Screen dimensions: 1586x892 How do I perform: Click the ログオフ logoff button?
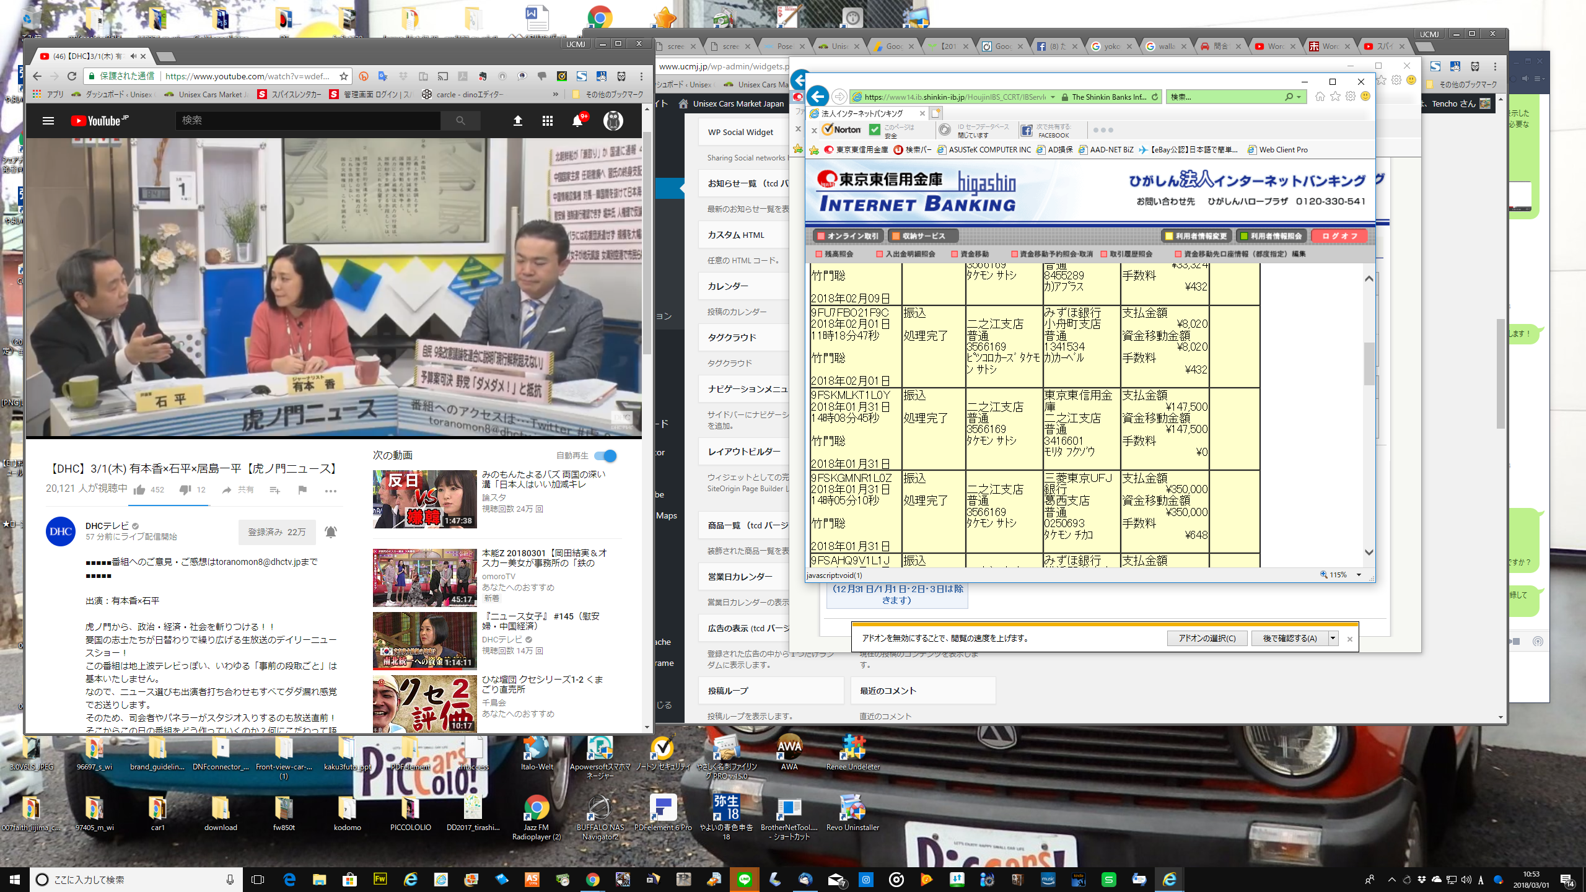pyautogui.click(x=1339, y=236)
